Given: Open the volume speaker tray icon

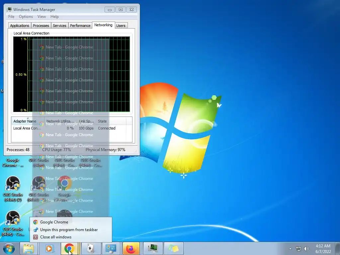Looking at the screenshot, I should click(x=306, y=249).
